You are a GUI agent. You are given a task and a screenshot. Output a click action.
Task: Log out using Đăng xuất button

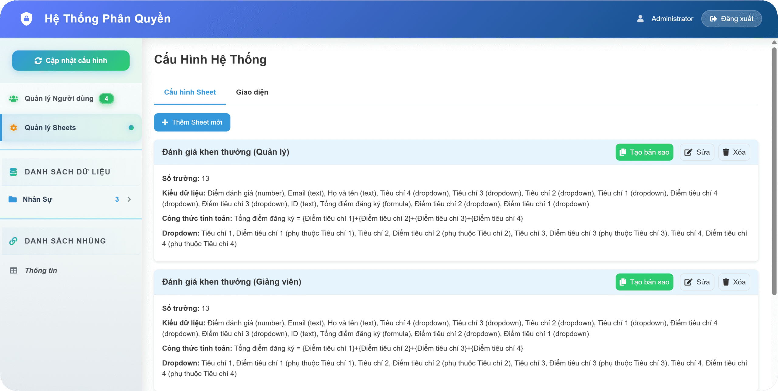[731, 19]
